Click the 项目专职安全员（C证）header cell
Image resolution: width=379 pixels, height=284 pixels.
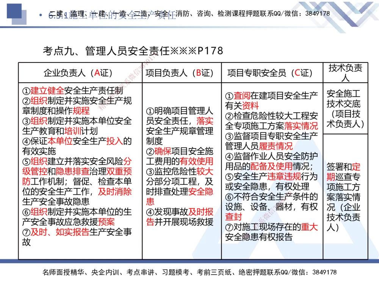[270, 72]
